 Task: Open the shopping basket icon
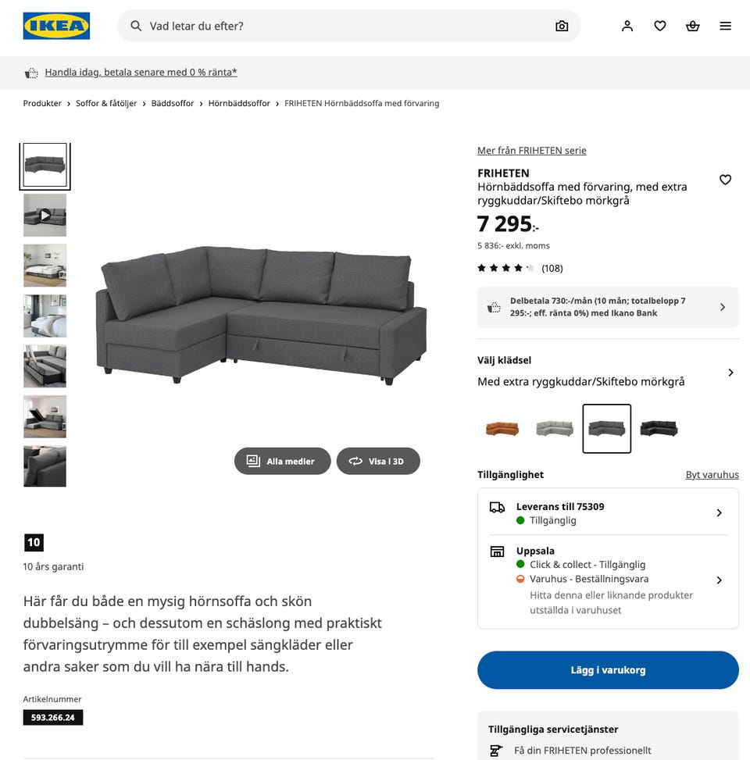[692, 26]
